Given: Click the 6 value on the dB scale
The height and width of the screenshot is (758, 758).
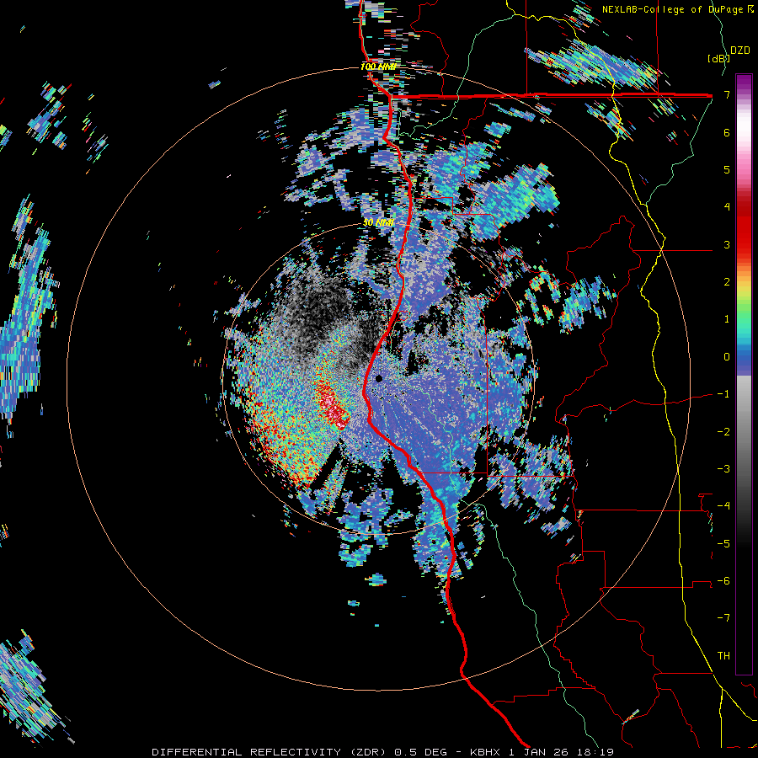Looking at the screenshot, I should tap(727, 132).
